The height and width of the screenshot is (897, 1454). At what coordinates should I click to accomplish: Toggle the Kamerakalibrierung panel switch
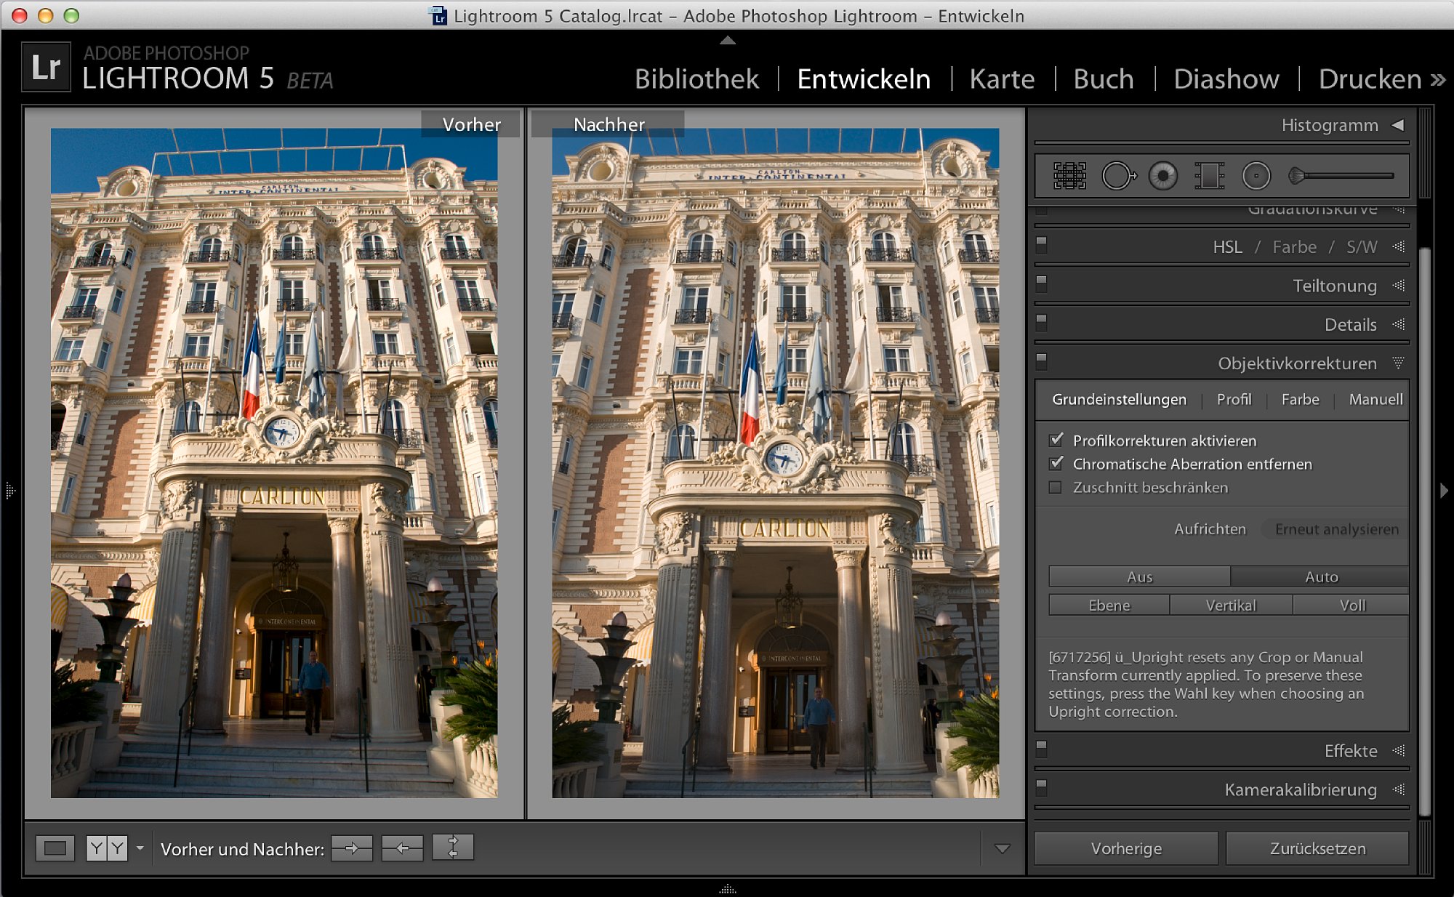pyautogui.click(x=1042, y=789)
